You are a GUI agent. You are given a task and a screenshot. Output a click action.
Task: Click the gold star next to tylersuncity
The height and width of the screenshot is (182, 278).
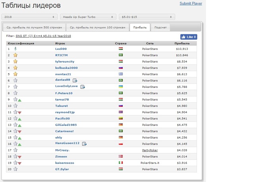[x=15, y=61]
